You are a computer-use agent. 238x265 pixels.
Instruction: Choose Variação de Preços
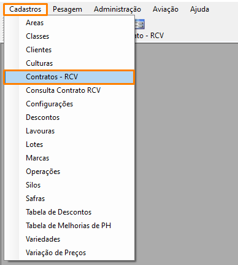point(69,253)
